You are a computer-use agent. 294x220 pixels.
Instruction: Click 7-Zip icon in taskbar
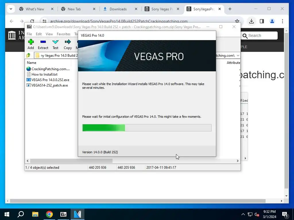coord(63,214)
